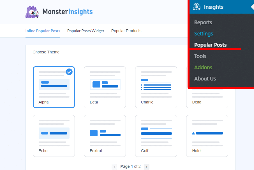Viewport: 254px width, 170px height.
Task: Open the Popular Products tab
Action: point(126,31)
